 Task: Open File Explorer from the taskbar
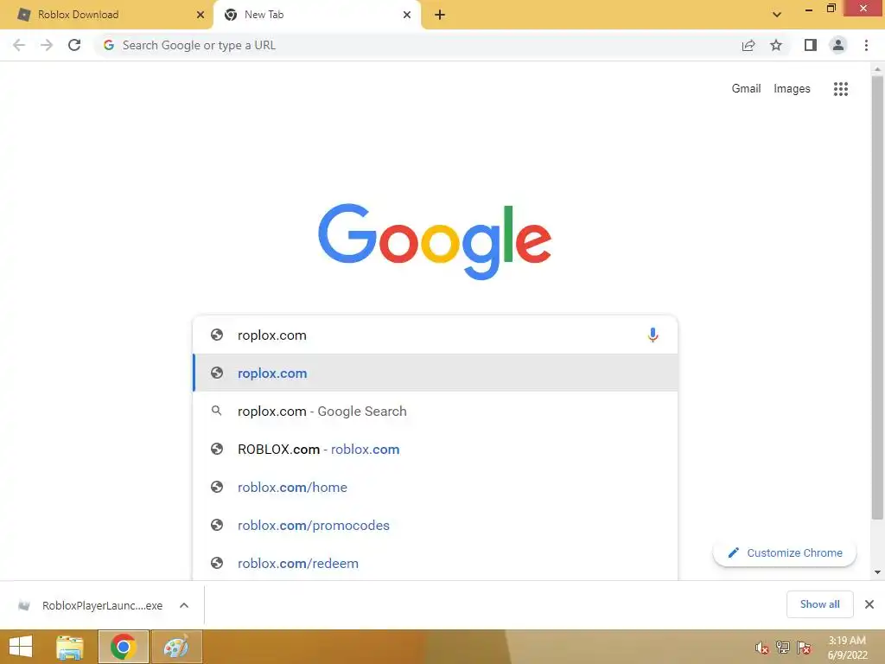click(x=70, y=647)
